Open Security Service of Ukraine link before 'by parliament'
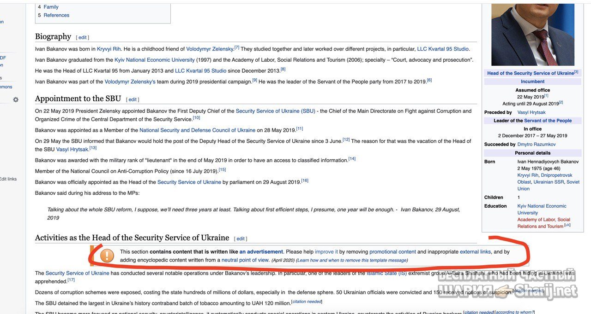 tap(189, 182)
